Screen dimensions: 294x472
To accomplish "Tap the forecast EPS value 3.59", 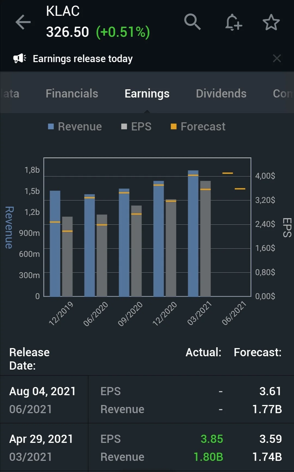I will (271, 439).
